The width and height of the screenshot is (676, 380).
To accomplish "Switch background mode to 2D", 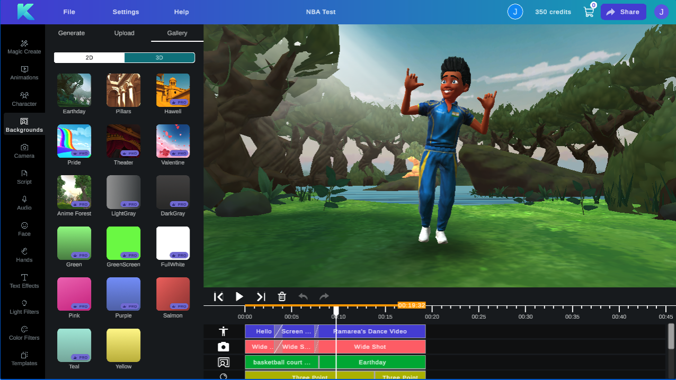I will pos(88,57).
